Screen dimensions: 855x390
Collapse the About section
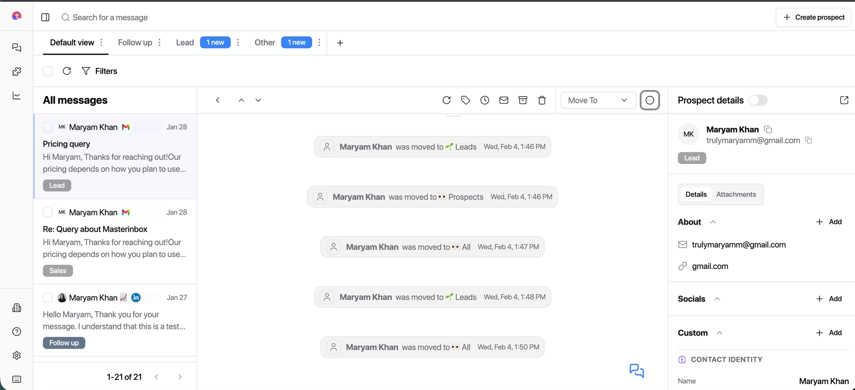pyautogui.click(x=713, y=222)
